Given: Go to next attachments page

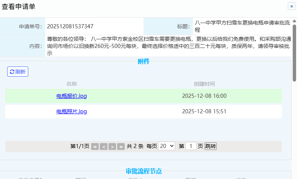Looking at the screenshot, I should coord(112,147).
